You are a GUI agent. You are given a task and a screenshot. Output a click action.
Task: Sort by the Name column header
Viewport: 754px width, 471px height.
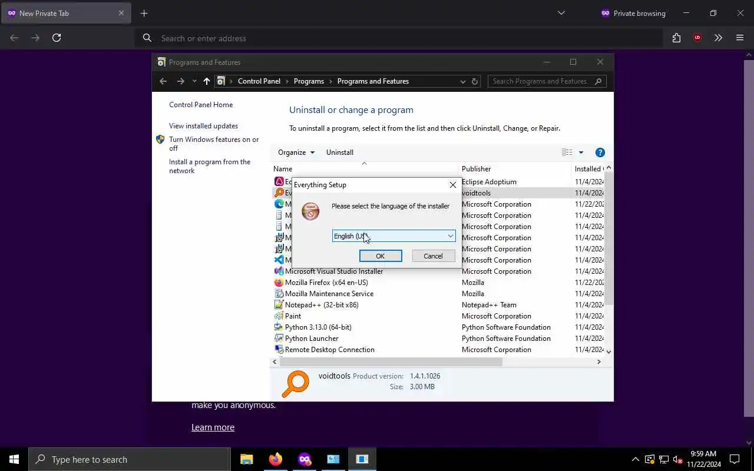coord(363,169)
